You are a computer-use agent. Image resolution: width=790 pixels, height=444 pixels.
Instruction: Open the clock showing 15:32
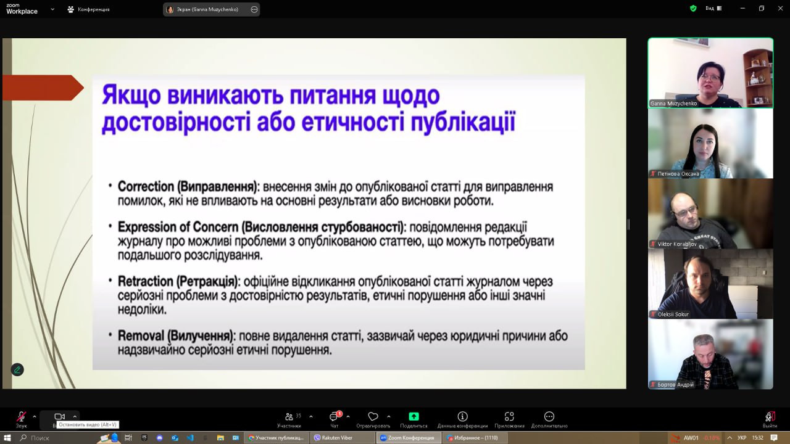(x=758, y=437)
